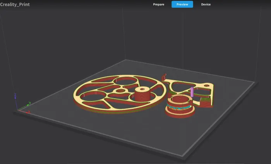
Task: Open the Device tab
Action: [x=206, y=5]
